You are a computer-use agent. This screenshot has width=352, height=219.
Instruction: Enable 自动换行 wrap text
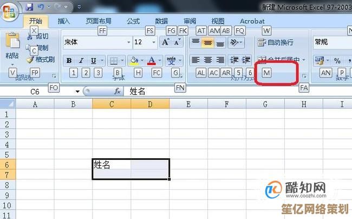[x=276, y=42]
